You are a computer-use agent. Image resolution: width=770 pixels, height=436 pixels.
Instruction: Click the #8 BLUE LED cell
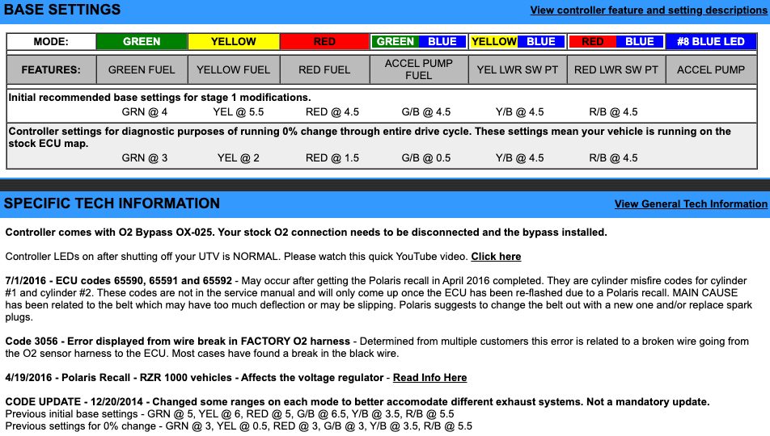[710, 42]
